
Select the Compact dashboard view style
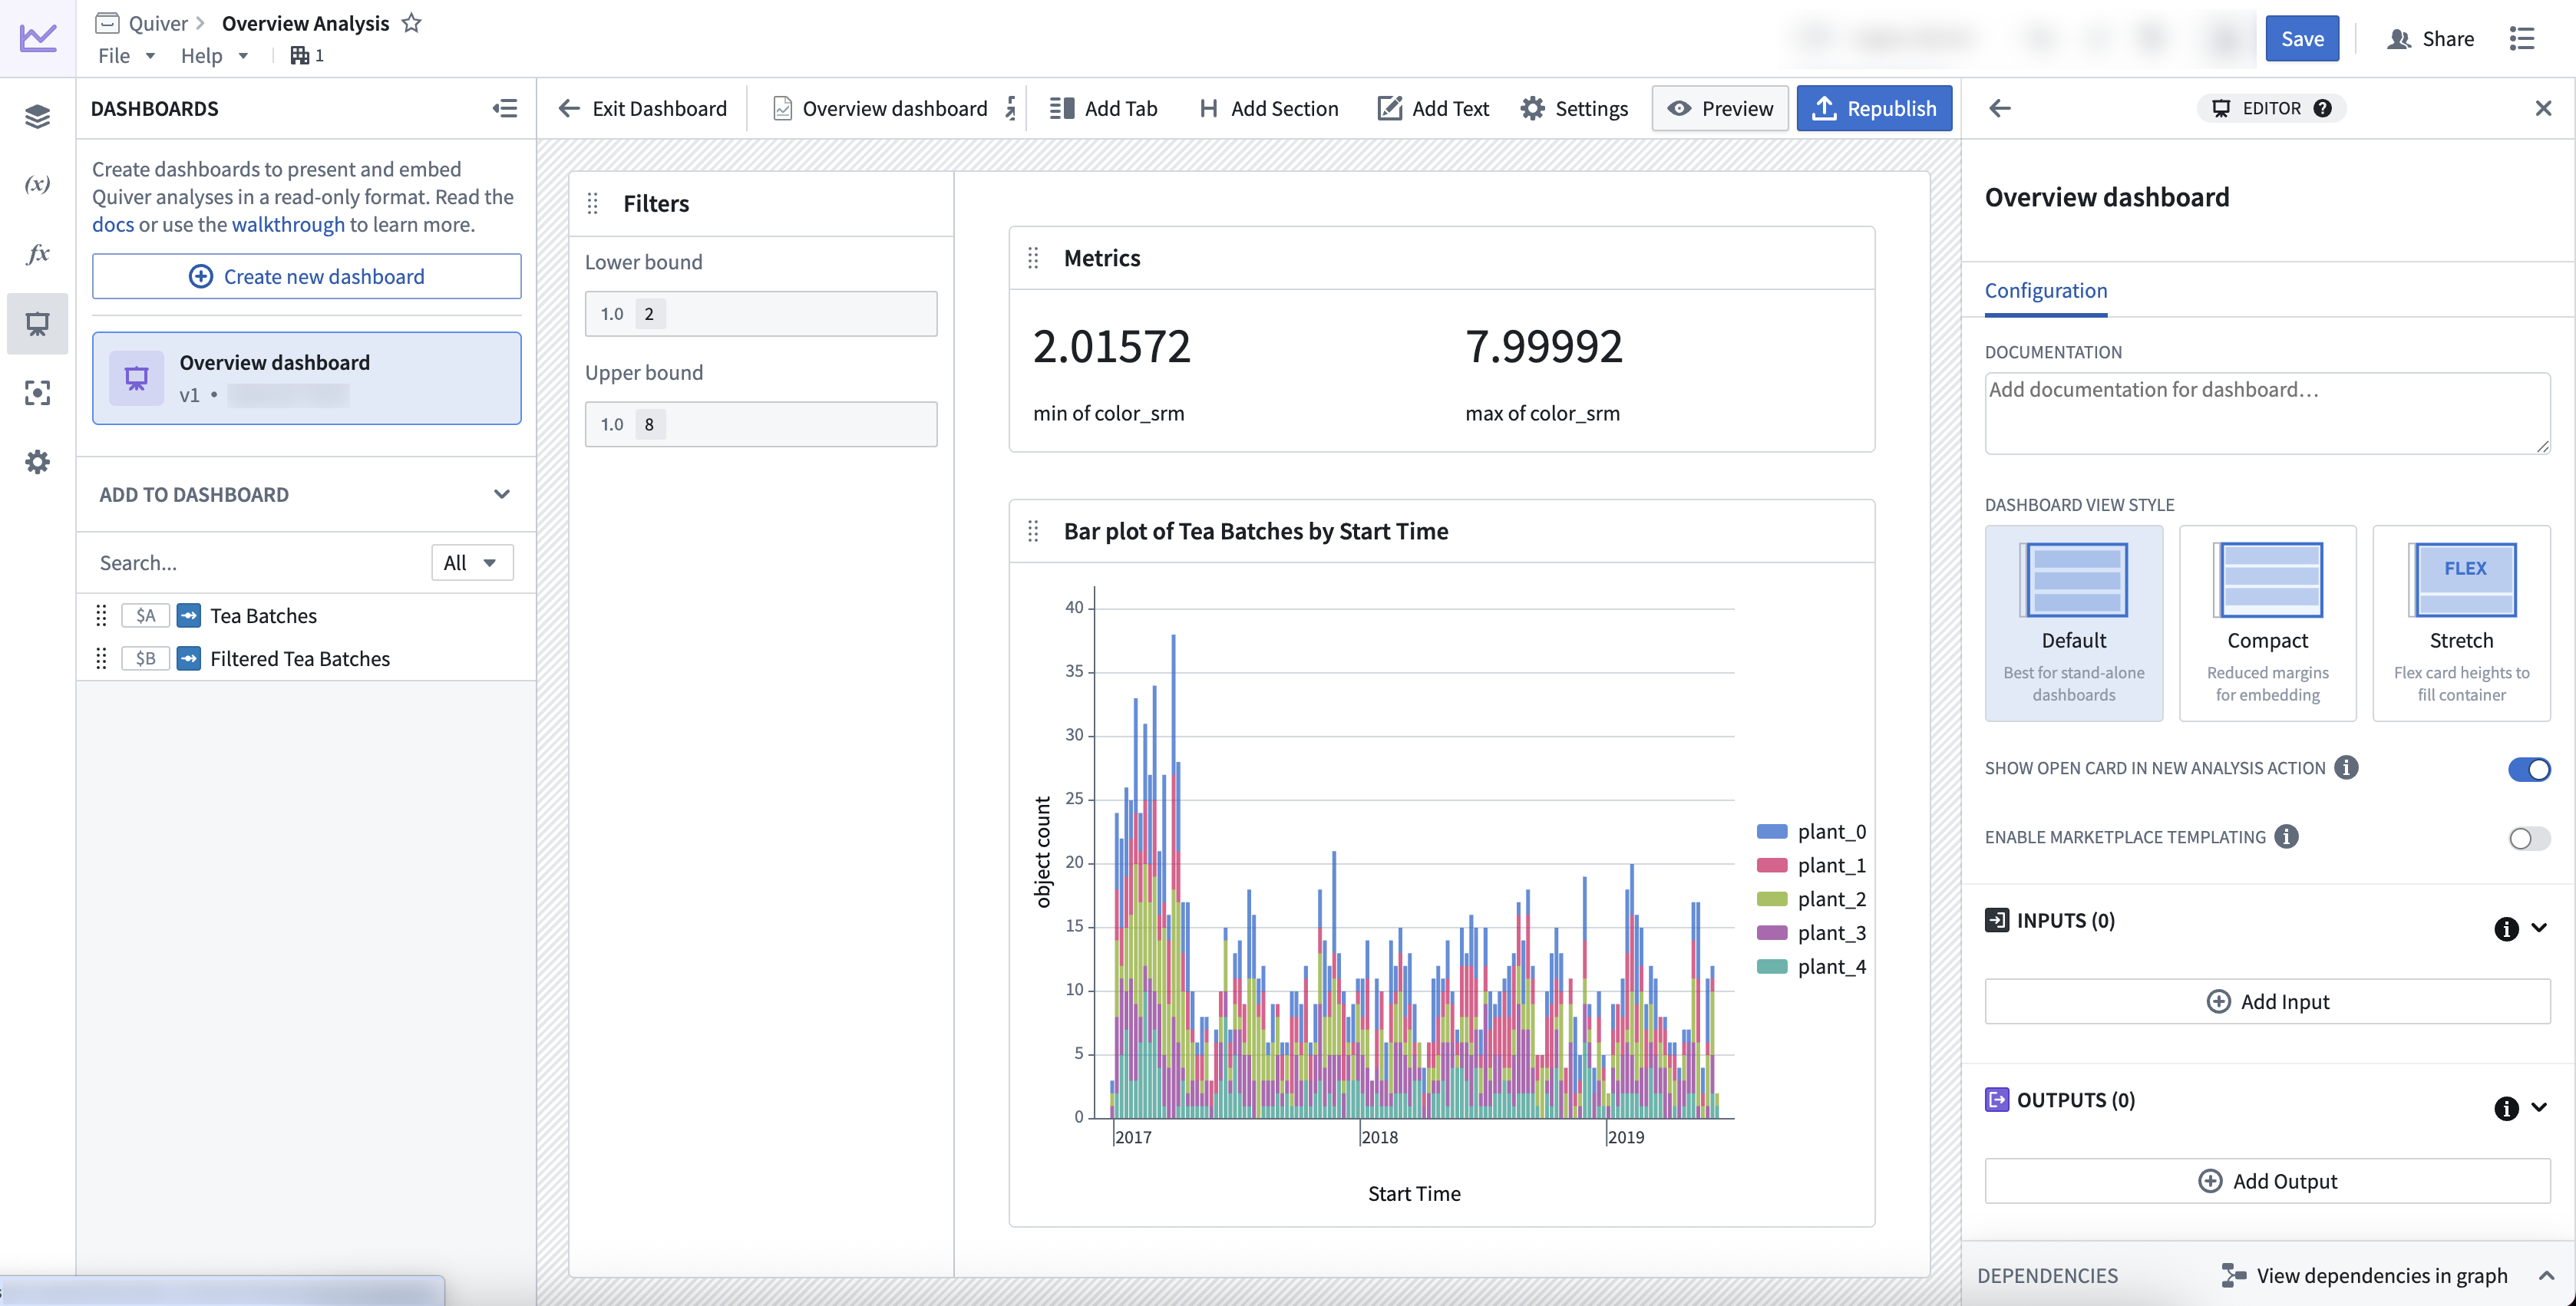tap(2267, 623)
